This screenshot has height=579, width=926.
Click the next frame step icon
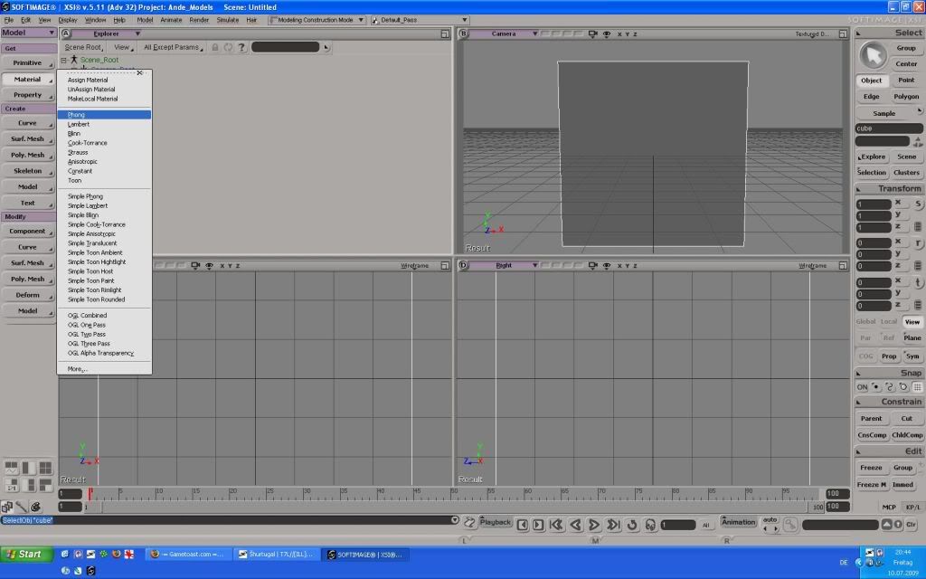click(538, 525)
